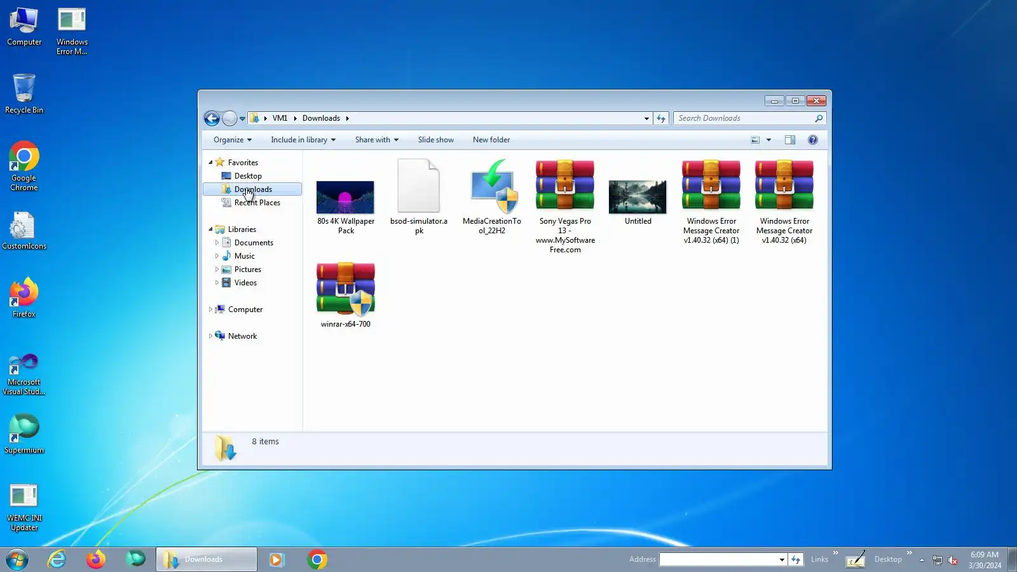Open the dropdown arrow after Downloads breadcrumb

coord(348,119)
